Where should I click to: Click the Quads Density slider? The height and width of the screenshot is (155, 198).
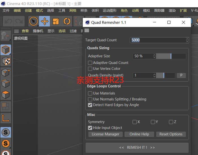pyautogui.click(x=165, y=76)
